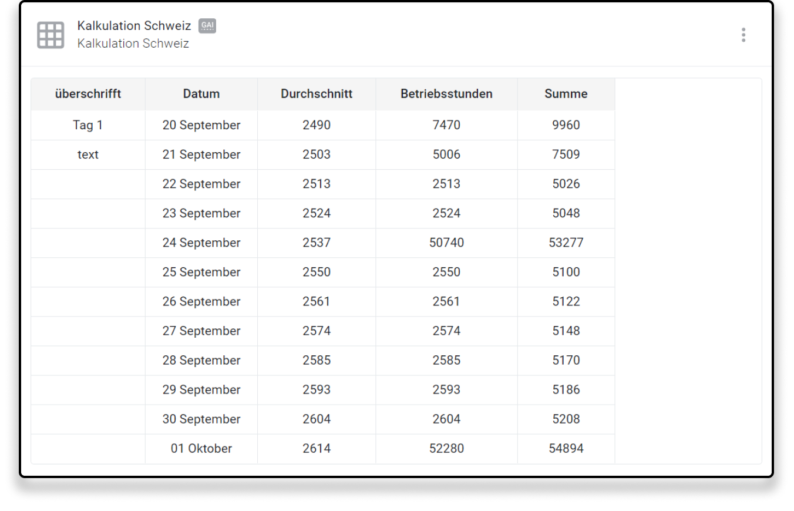
Task: Click the Durchschnitt value 2490
Action: pyautogui.click(x=317, y=125)
